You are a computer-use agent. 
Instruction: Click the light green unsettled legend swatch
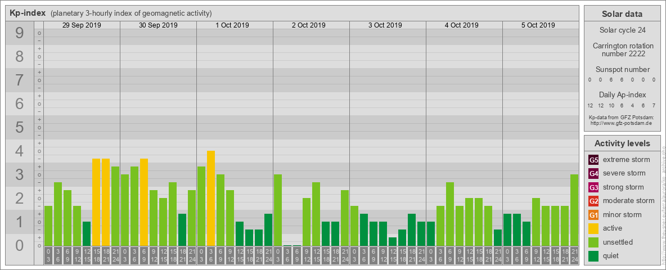[x=593, y=242]
